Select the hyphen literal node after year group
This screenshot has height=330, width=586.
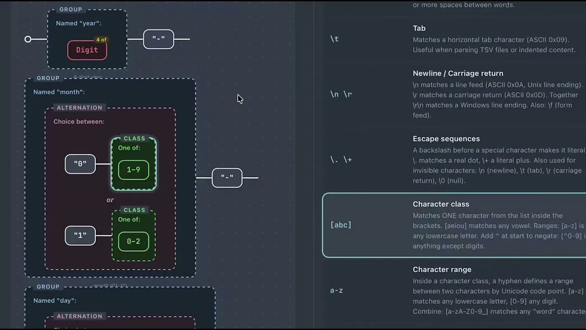click(x=159, y=39)
